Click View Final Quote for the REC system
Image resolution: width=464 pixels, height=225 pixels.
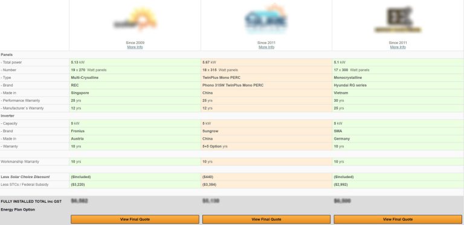click(x=135, y=219)
